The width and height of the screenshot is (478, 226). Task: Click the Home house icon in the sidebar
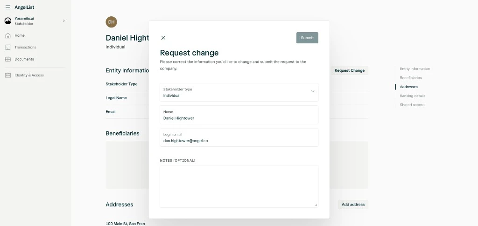coord(8,35)
